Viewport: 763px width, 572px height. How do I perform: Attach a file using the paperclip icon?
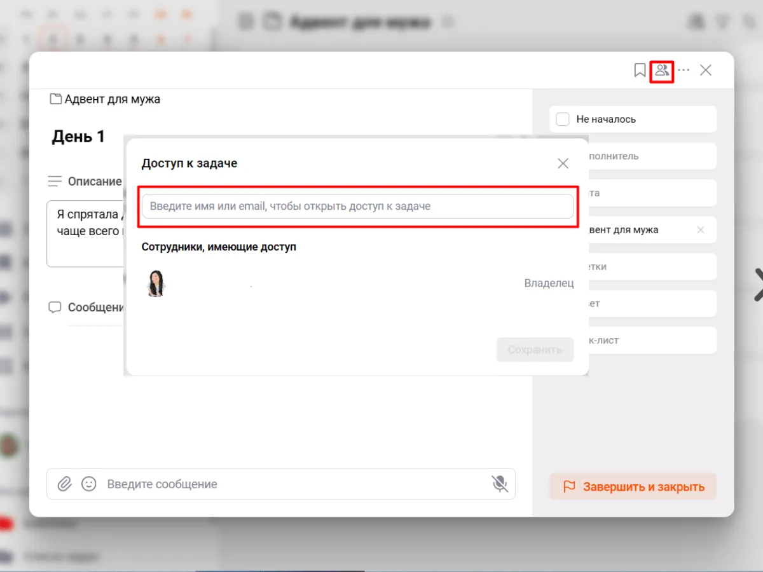click(x=64, y=484)
